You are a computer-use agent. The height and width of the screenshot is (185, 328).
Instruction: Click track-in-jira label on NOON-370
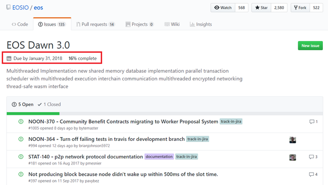click(x=231, y=121)
